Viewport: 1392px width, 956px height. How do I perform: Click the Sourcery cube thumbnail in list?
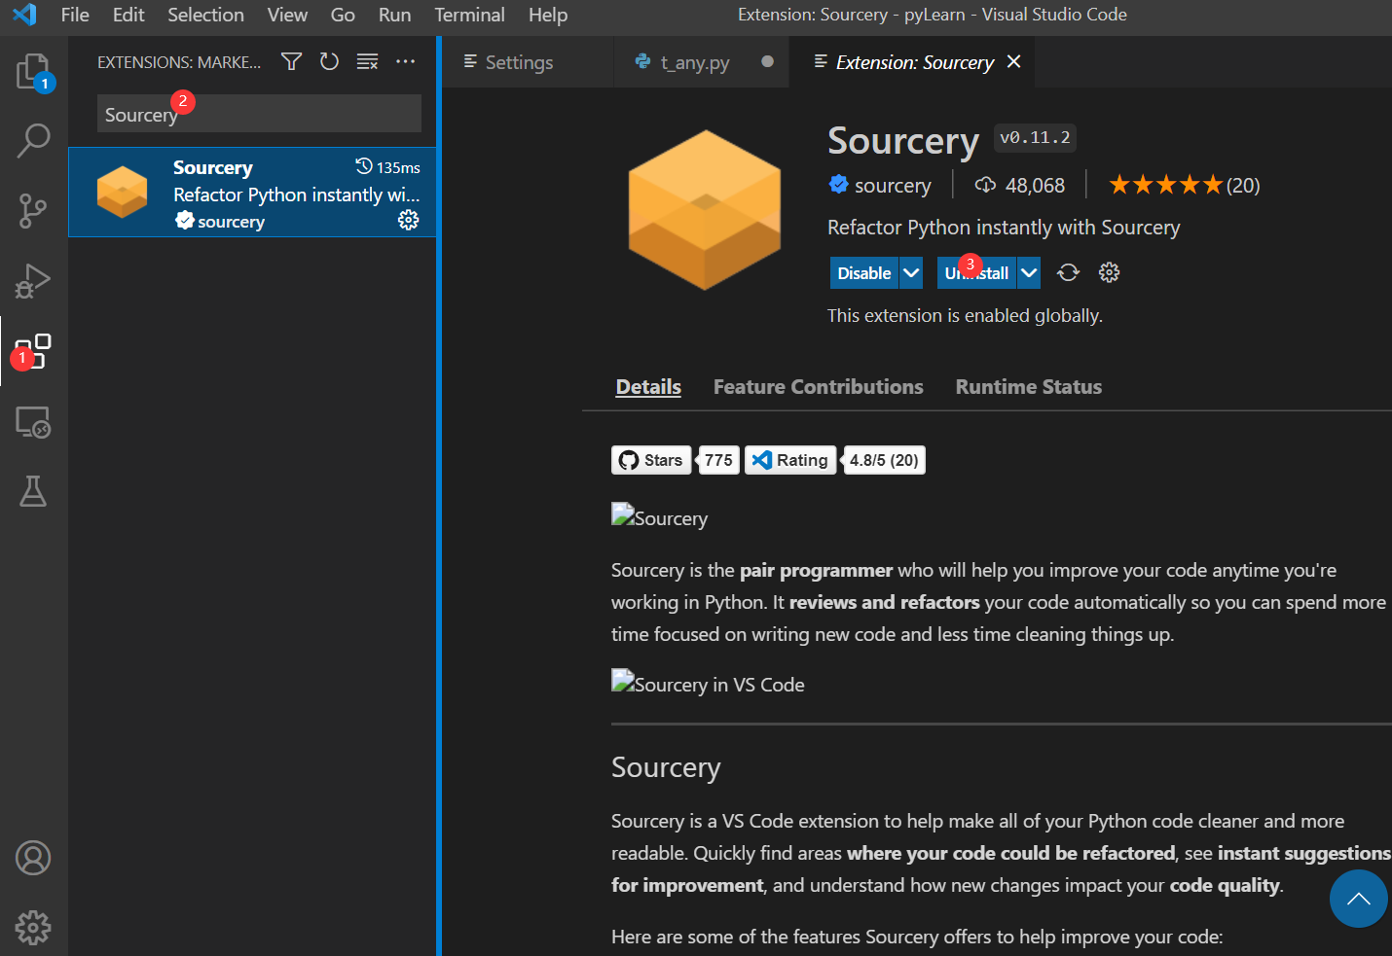(122, 192)
